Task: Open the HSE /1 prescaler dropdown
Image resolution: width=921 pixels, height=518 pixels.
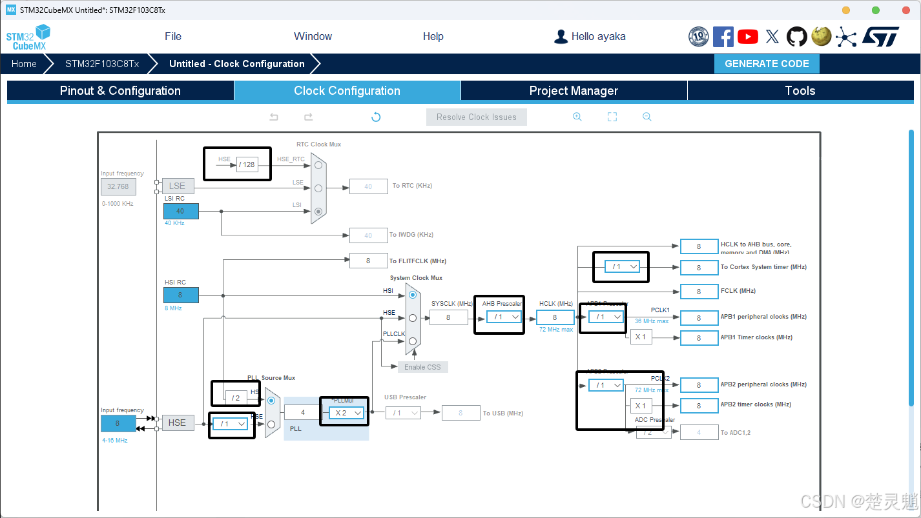Action: coord(230,424)
